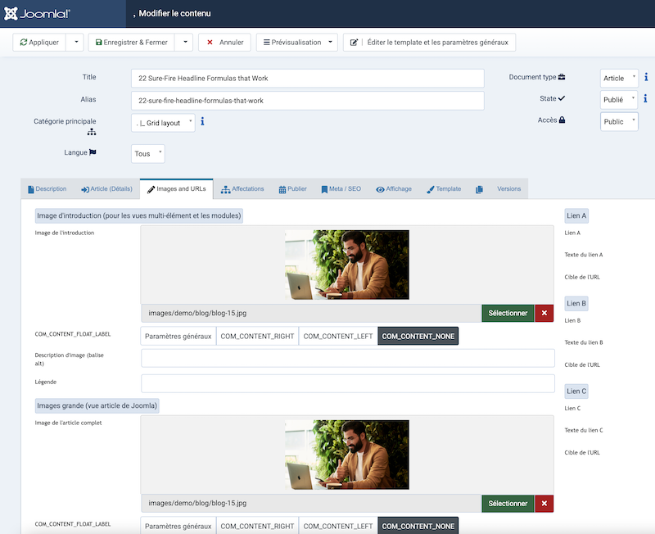Click the Lien A section header
The width and height of the screenshot is (655, 534).
click(576, 215)
